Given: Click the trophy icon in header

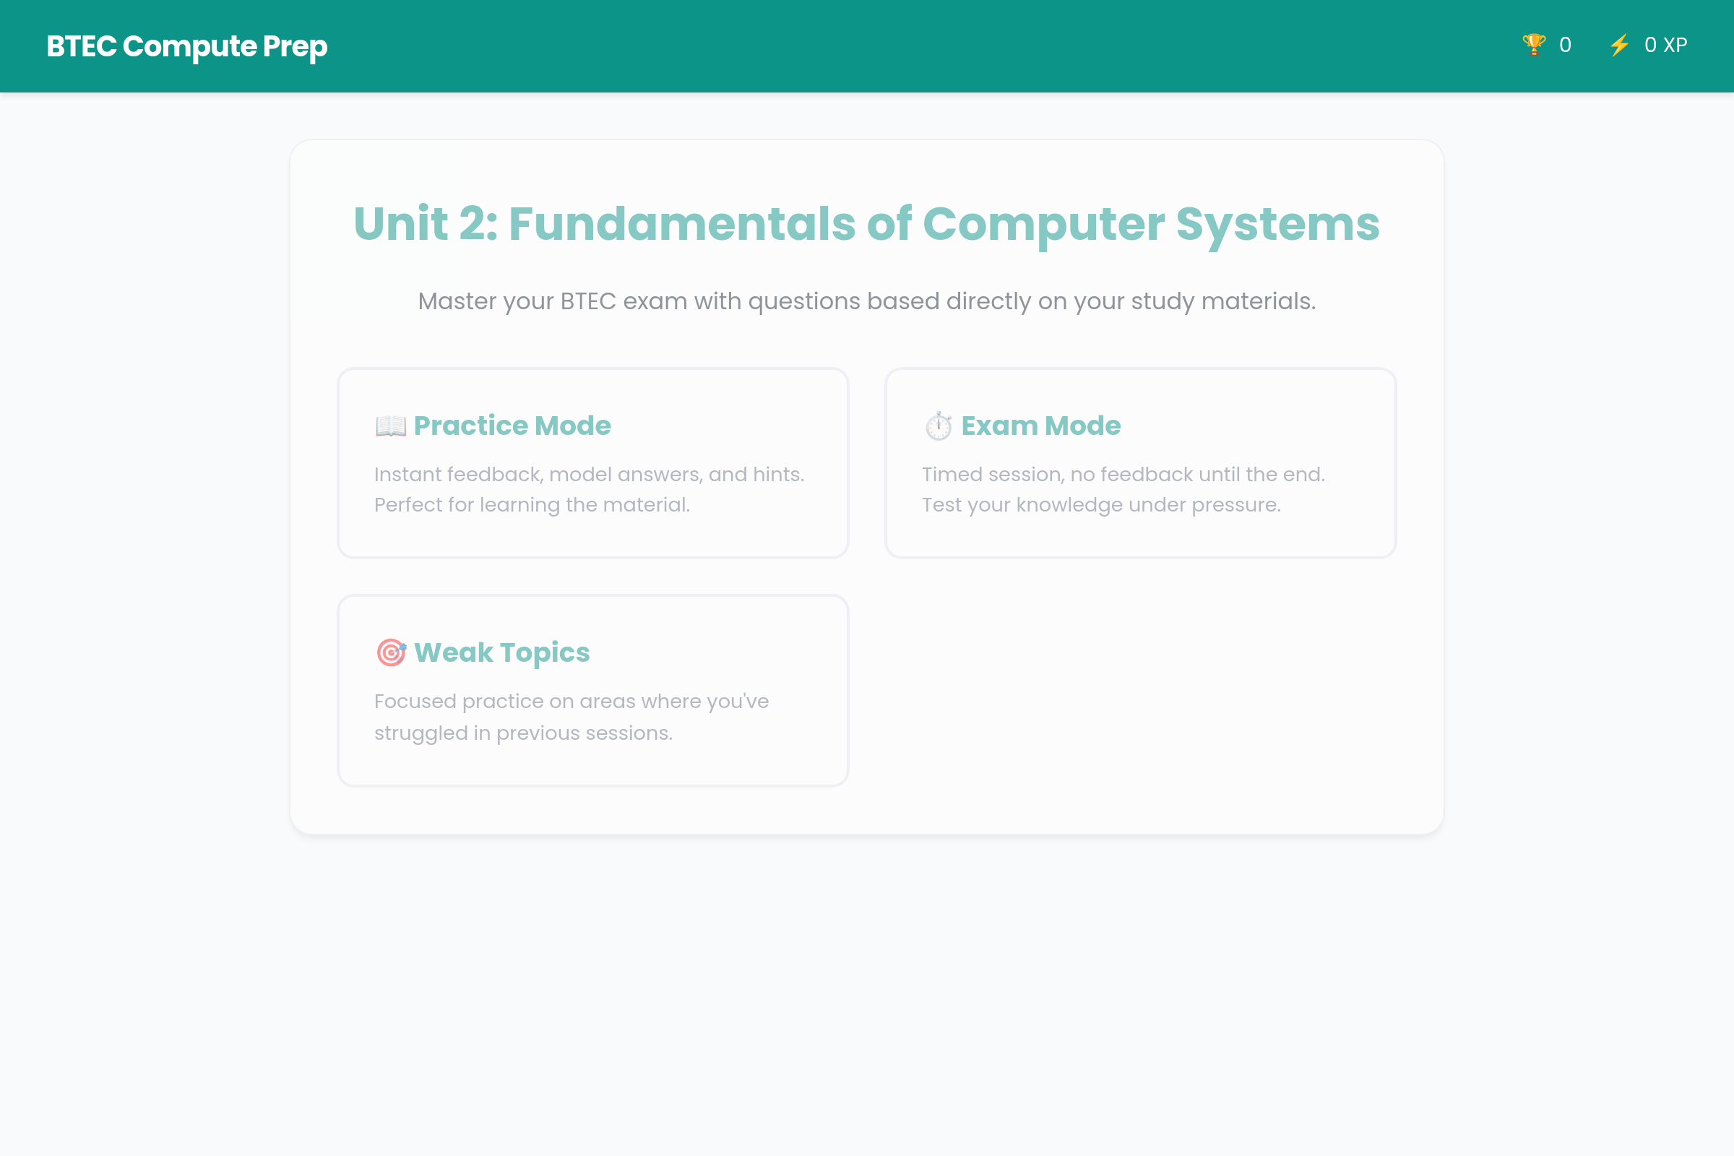Looking at the screenshot, I should pyautogui.click(x=1533, y=45).
